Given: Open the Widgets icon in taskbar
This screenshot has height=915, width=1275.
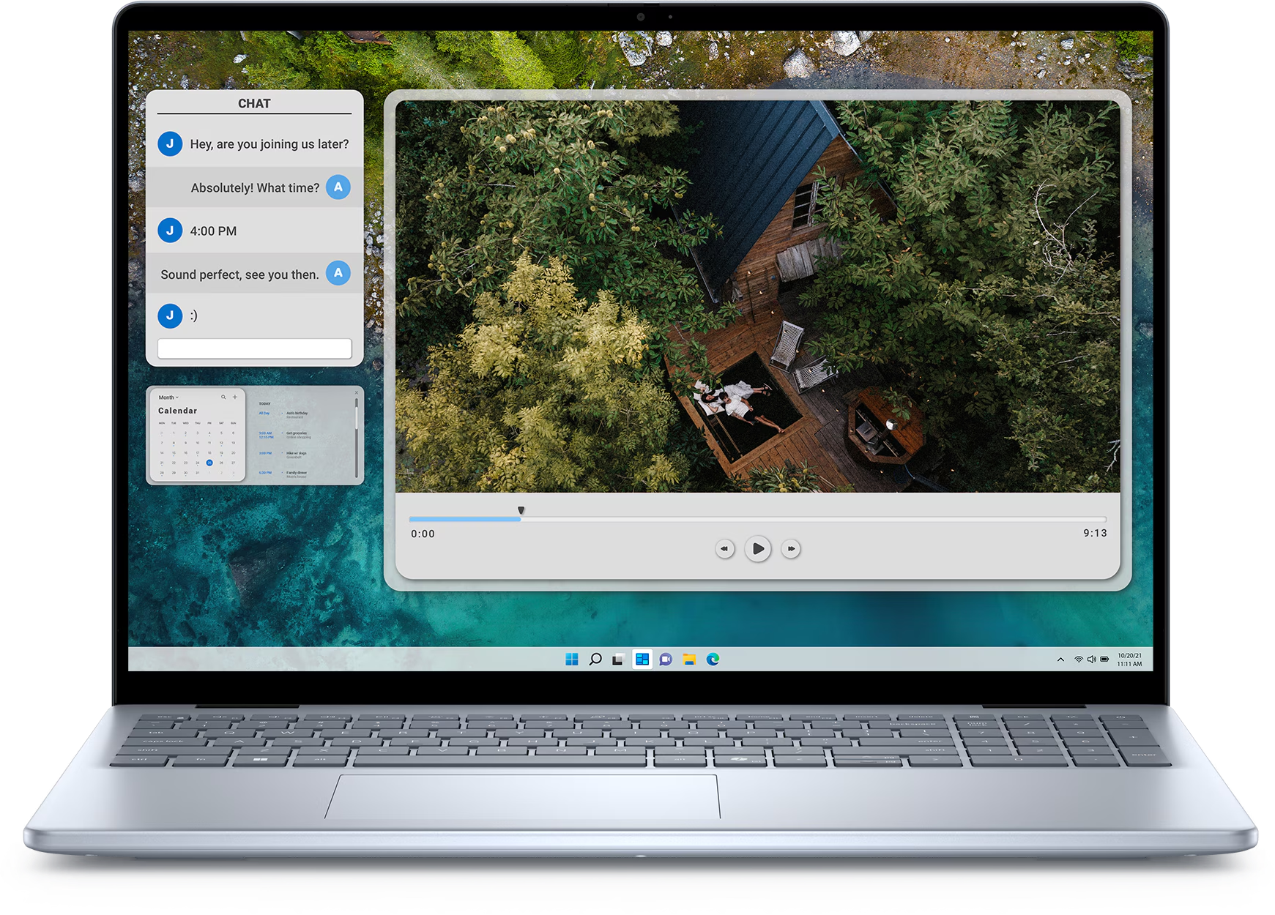Looking at the screenshot, I should tap(642, 660).
